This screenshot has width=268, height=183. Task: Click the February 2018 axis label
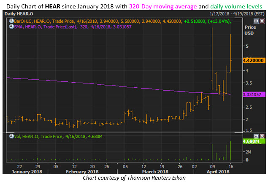[x=82, y=172]
